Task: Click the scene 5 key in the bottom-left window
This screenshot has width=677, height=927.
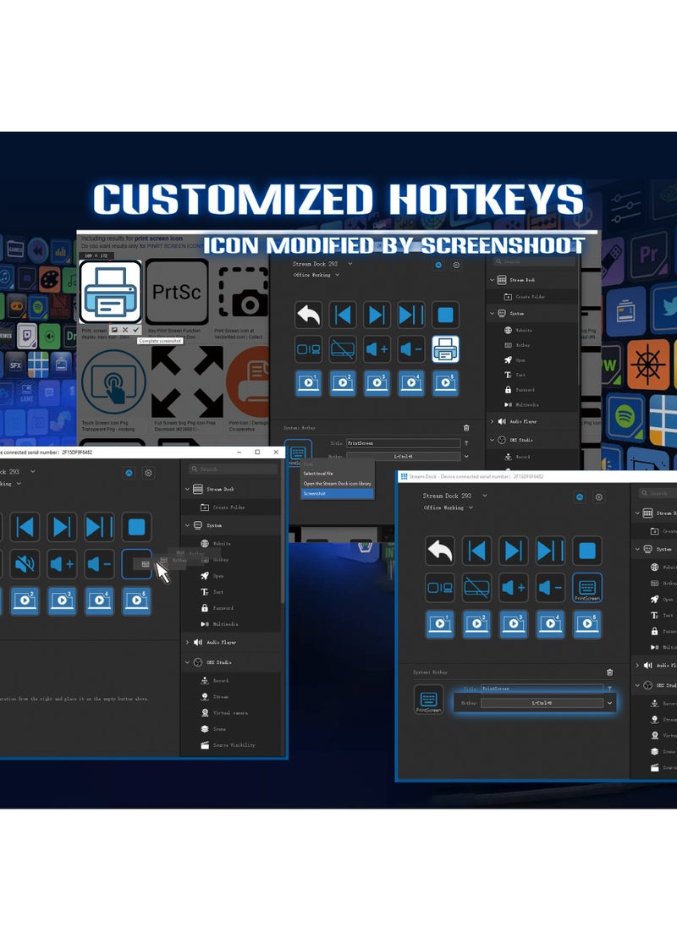Action: pos(136,601)
